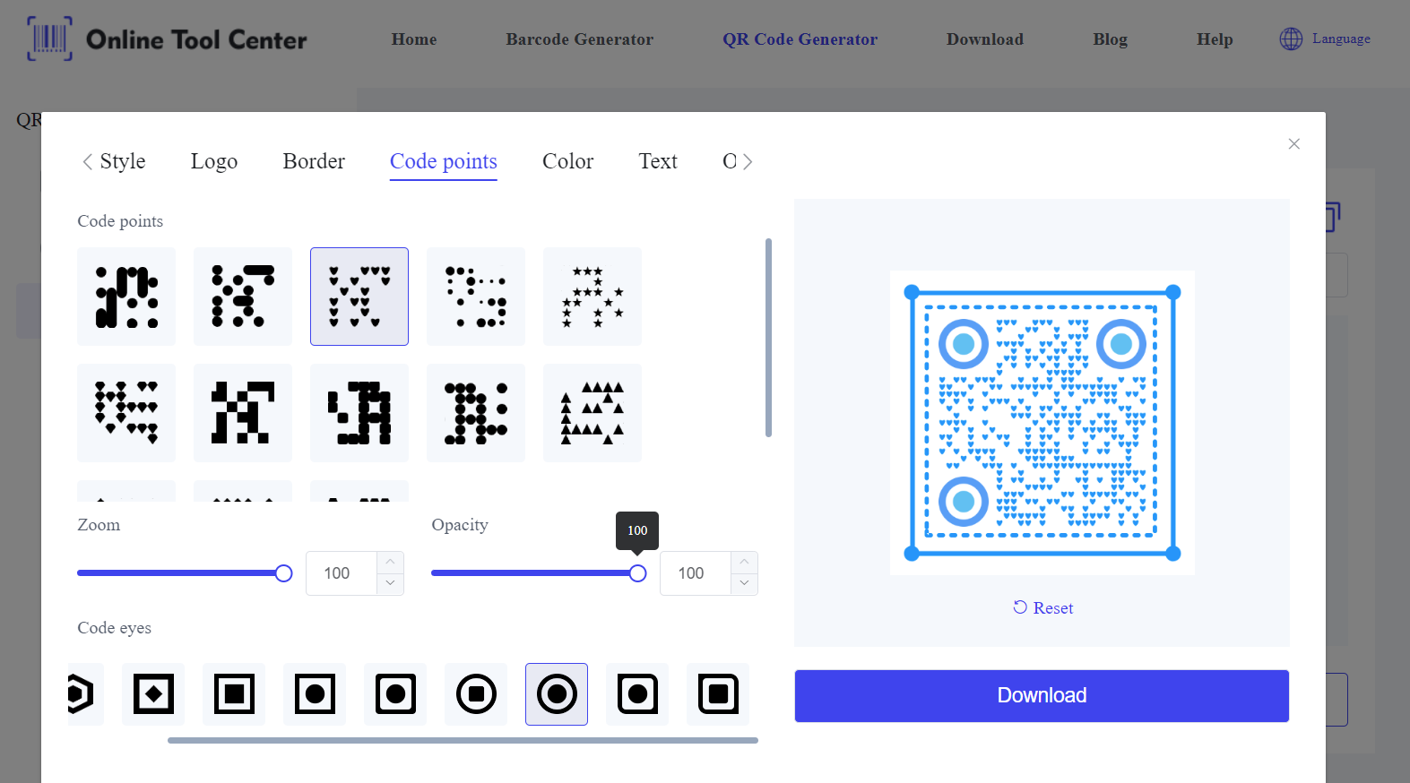Decrease the Zoom value with down arrow

[390, 583]
